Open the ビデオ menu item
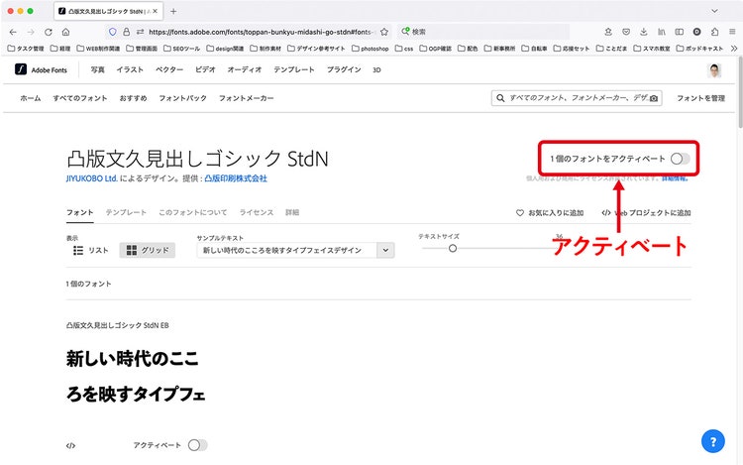The image size is (743, 465). pyautogui.click(x=205, y=69)
